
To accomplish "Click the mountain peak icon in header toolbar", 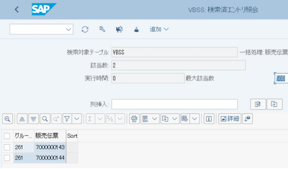I will [x=136, y=29].
